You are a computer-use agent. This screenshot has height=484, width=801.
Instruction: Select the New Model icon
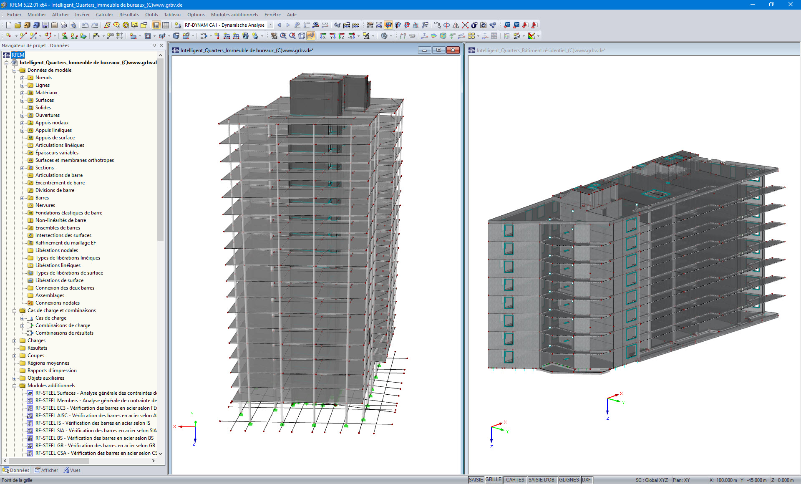coord(9,25)
